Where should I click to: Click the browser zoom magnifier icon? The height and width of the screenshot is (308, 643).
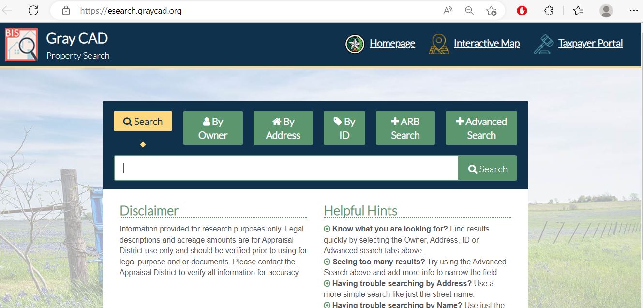click(469, 10)
